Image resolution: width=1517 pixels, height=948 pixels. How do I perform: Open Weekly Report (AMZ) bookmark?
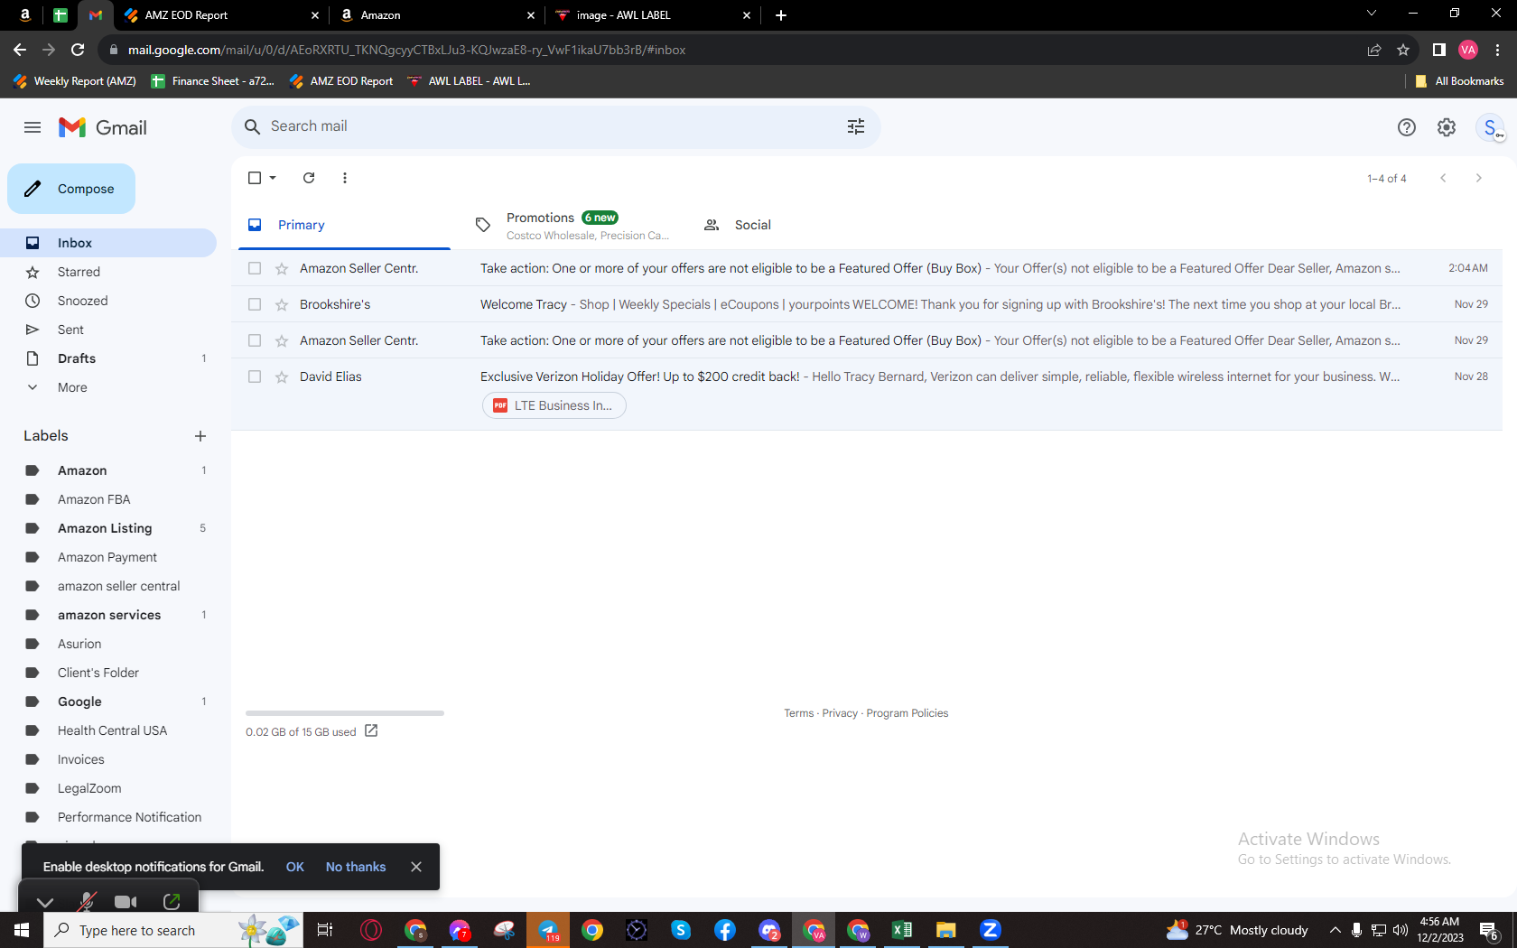(75, 81)
